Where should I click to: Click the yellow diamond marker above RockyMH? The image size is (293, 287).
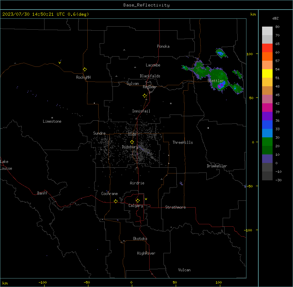(85, 70)
